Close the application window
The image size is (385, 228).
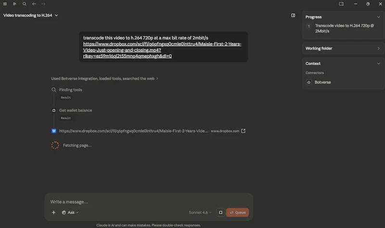380,4
